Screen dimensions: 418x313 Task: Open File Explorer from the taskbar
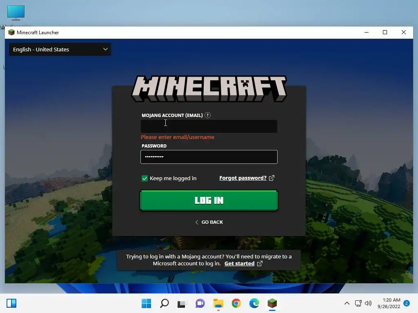click(x=218, y=303)
